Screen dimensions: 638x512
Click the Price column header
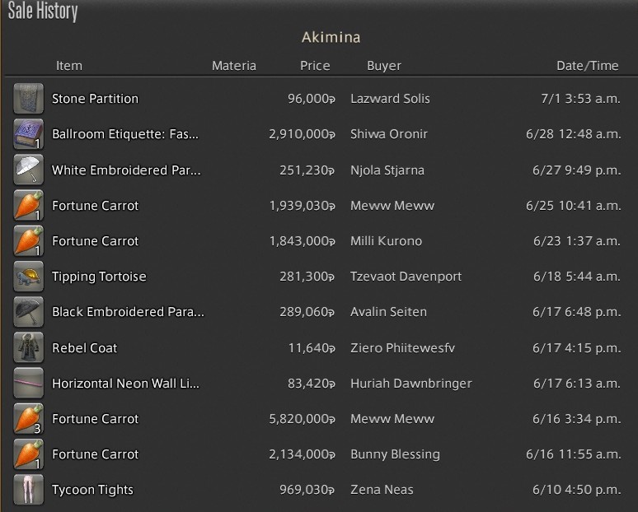pos(315,66)
